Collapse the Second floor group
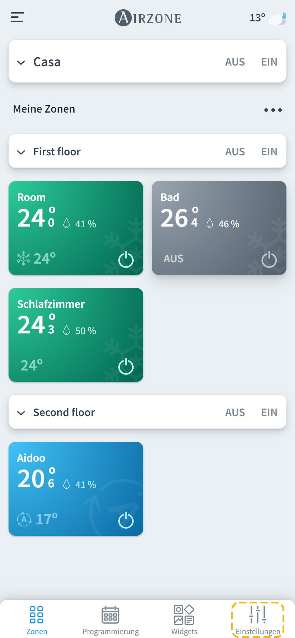 (x=21, y=413)
